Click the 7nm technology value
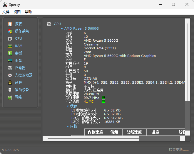Viewport: 194px width, 154px height. [88, 52]
